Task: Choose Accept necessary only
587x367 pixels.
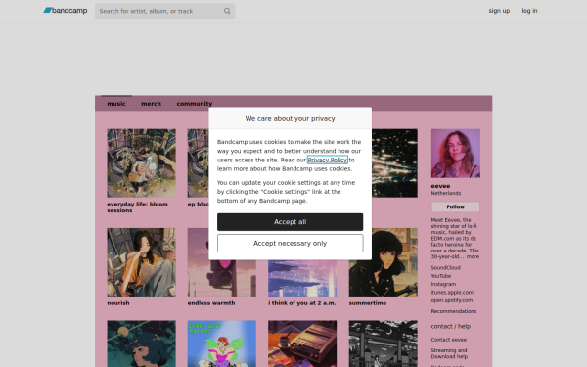Action: [x=291, y=243]
